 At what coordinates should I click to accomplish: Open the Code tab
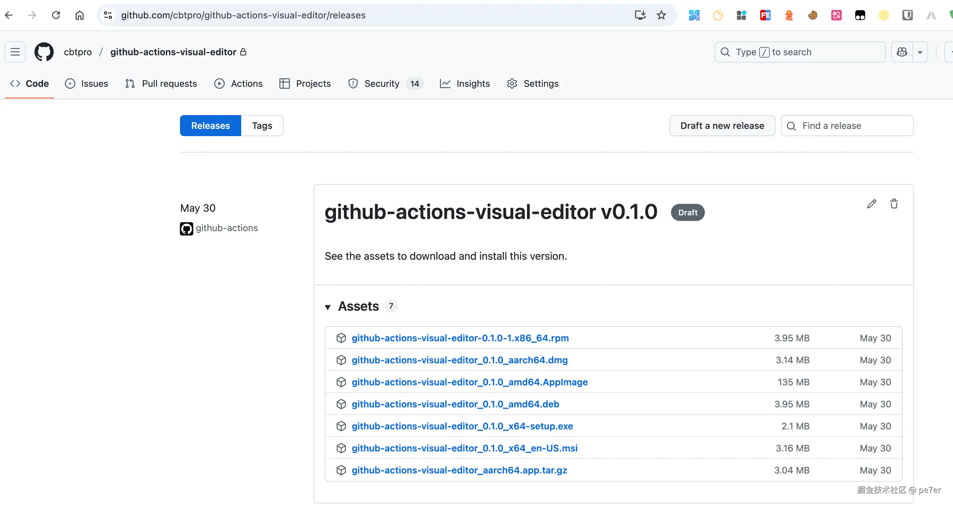point(30,84)
